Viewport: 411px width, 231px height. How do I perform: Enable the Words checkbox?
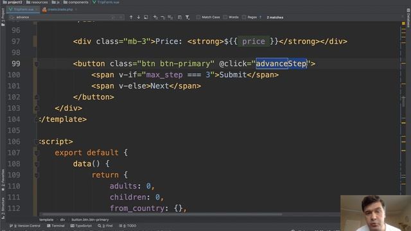click(x=225, y=17)
